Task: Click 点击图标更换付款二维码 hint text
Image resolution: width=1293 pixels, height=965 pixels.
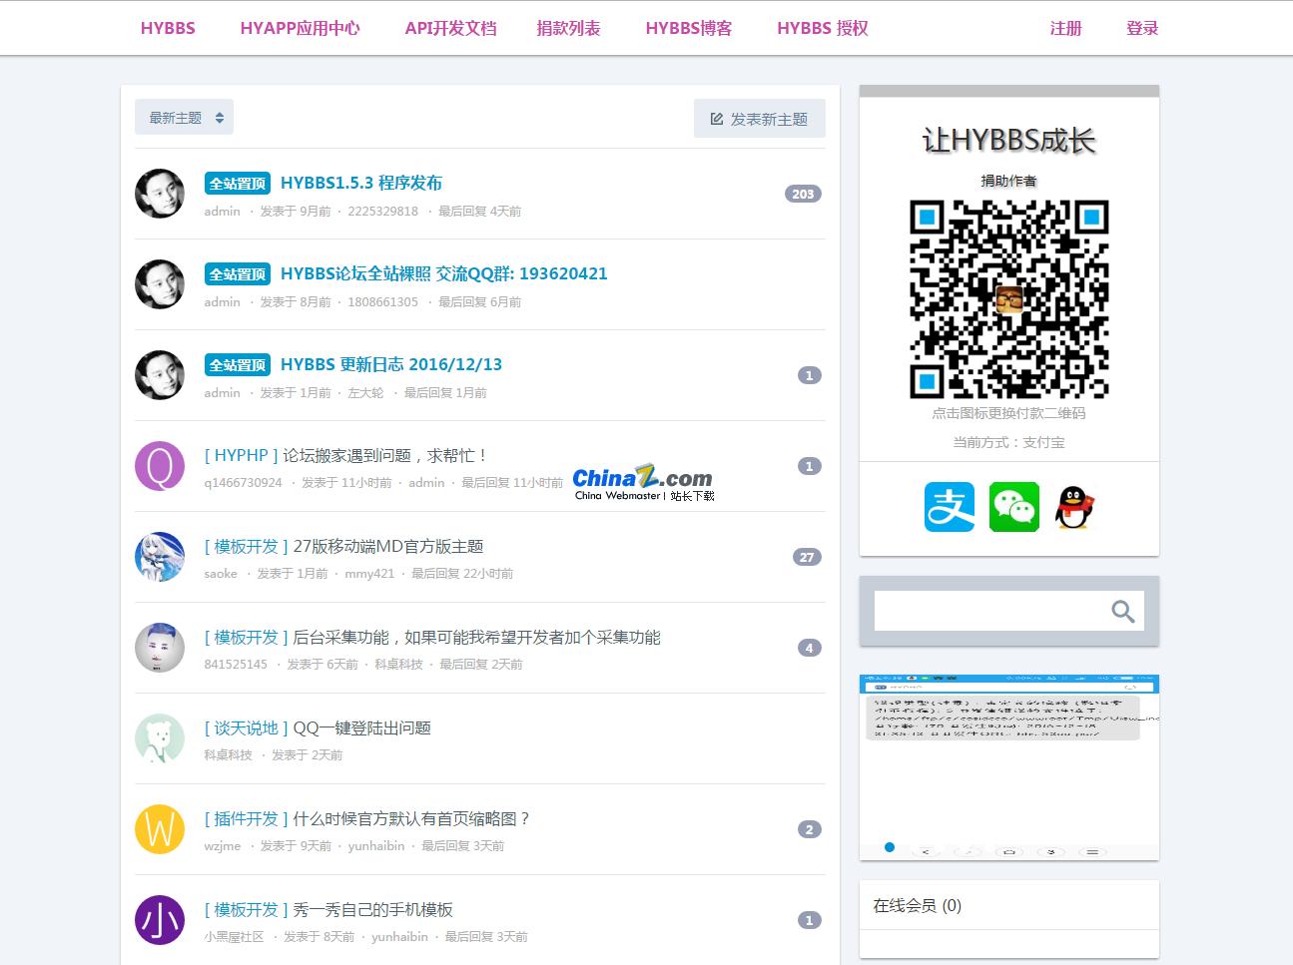Action: (x=1008, y=413)
